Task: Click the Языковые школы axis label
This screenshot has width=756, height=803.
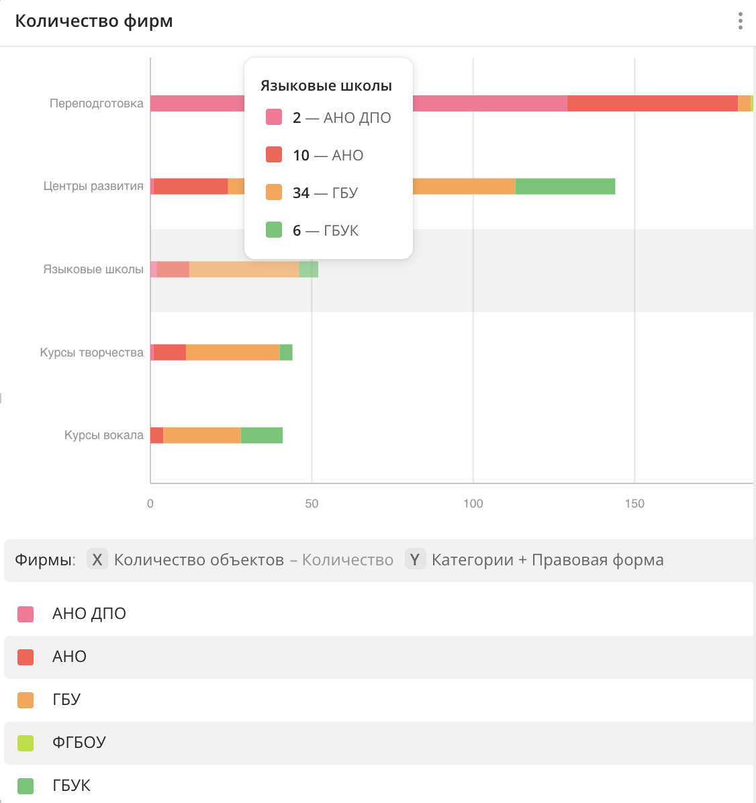Action: pos(93,269)
